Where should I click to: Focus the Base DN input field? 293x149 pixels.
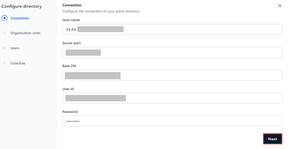(172, 75)
